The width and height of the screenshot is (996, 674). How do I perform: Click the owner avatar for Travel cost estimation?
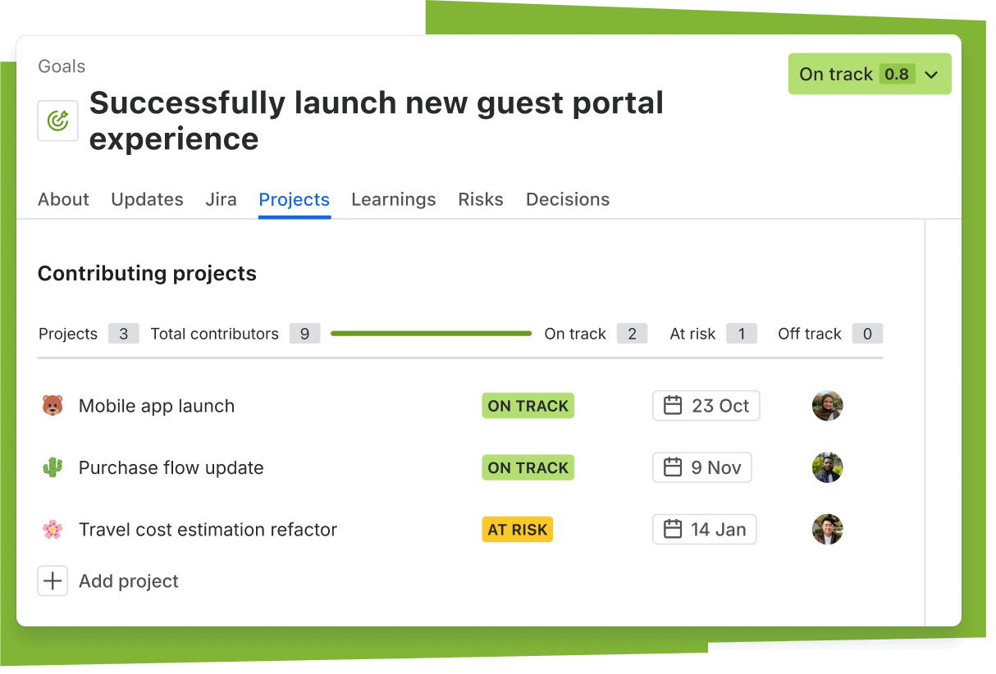tap(827, 530)
